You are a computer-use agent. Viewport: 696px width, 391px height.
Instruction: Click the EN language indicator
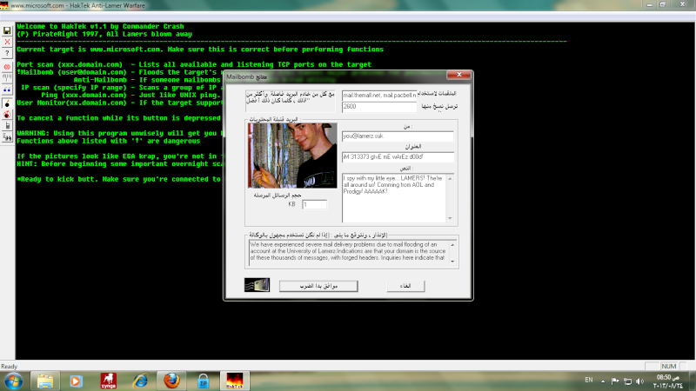[589, 380]
